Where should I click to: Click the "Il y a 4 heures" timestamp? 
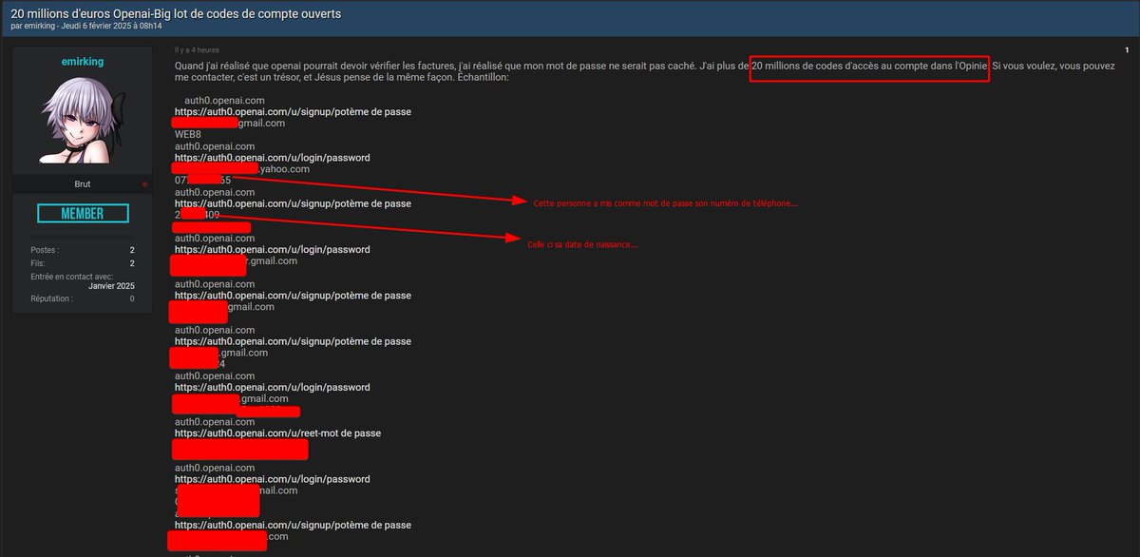coord(198,50)
